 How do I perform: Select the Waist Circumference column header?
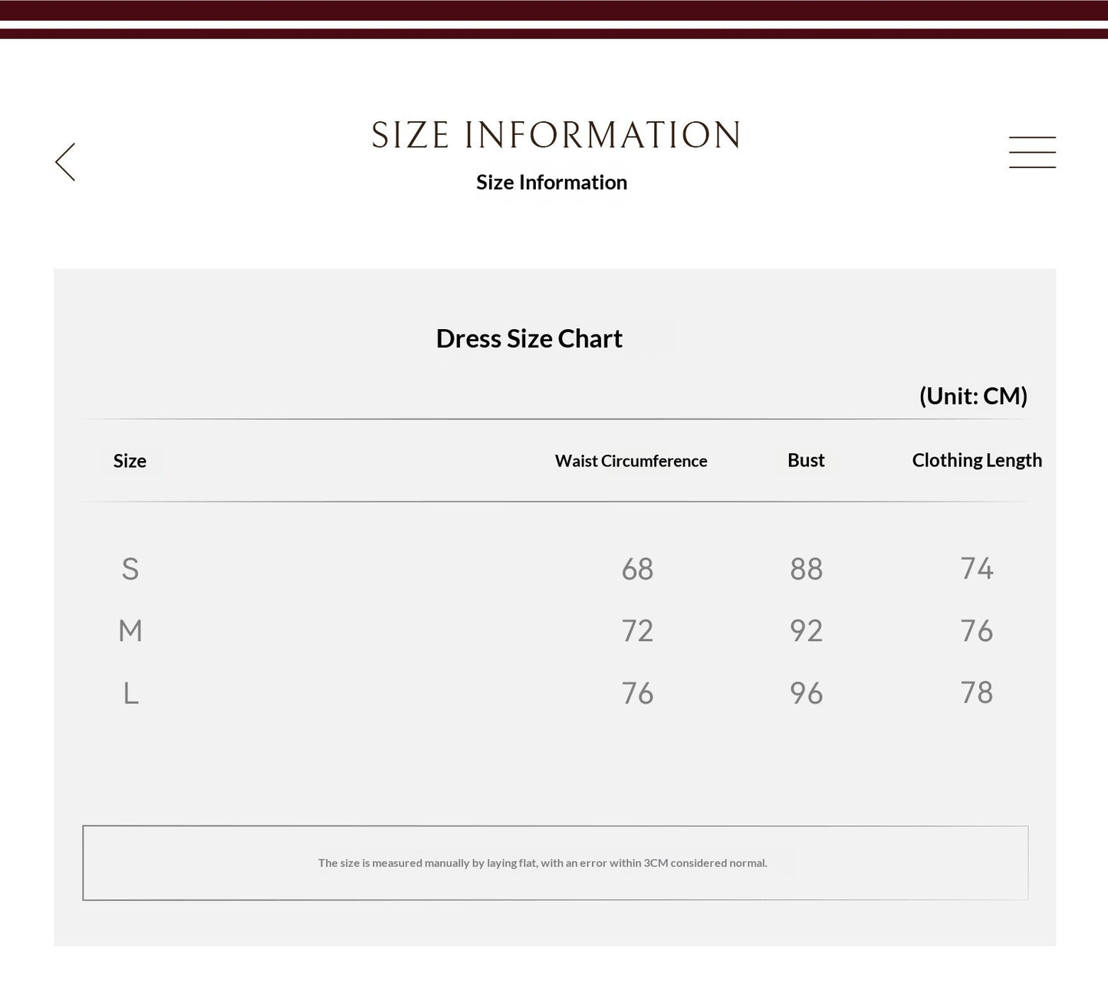tap(631, 461)
